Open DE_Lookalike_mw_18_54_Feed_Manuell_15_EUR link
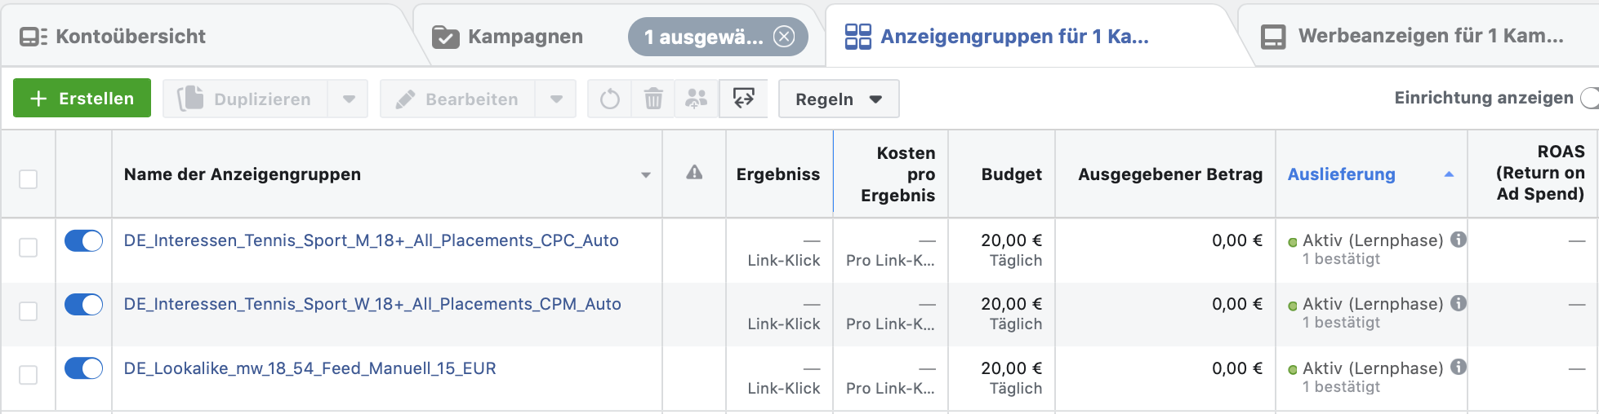This screenshot has height=414, width=1599. pyautogui.click(x=310, y=368)
